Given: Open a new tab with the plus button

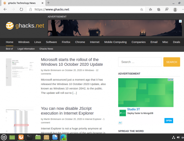Looking at the screenshot, I should click(48, 3).
